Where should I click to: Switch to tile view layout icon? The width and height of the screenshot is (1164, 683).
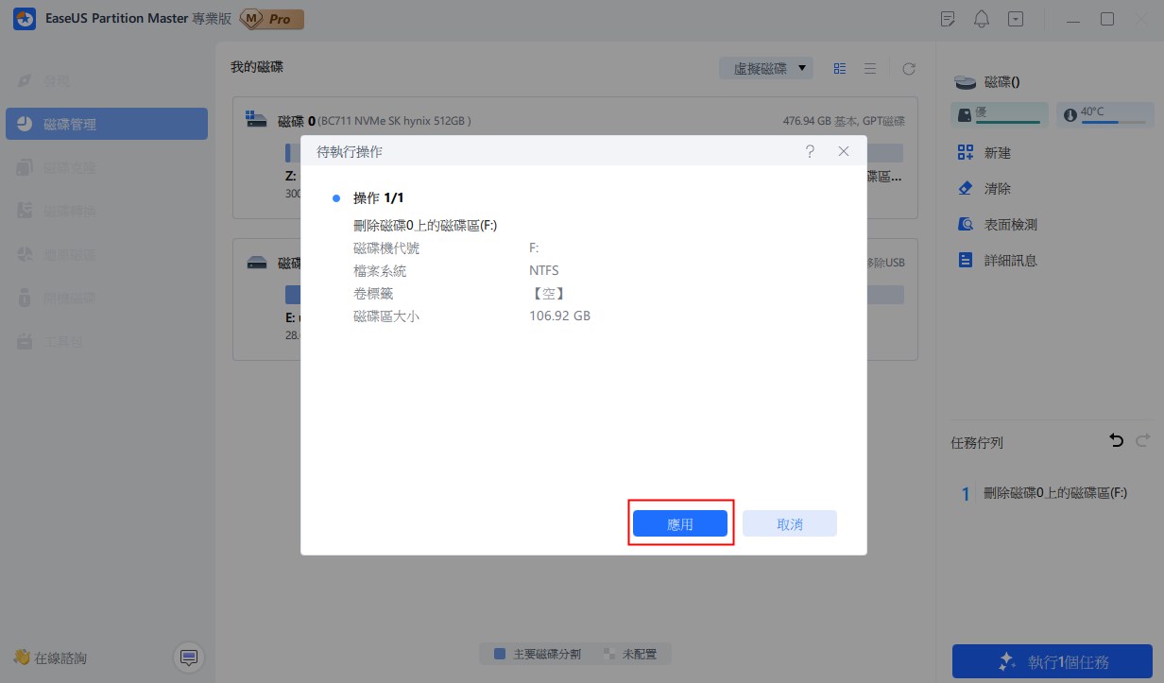pyautogui.click(x=839, y=68)
